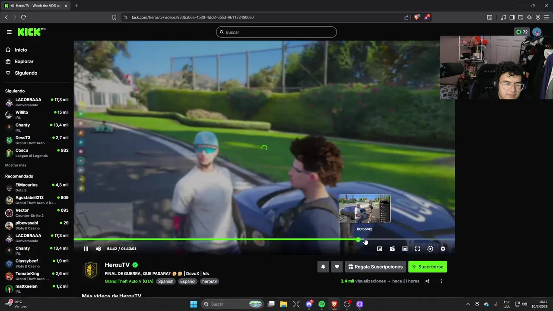Open the KICKs balance showing 72
553x311 pixels.
pos(522,32)
